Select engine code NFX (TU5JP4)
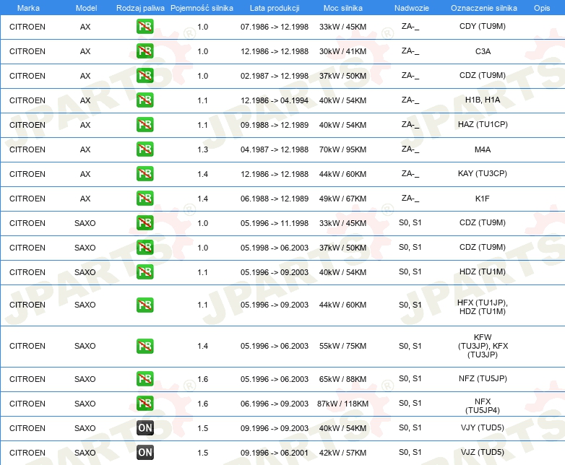This screenshot has height=465, width=565. (483, 406)
